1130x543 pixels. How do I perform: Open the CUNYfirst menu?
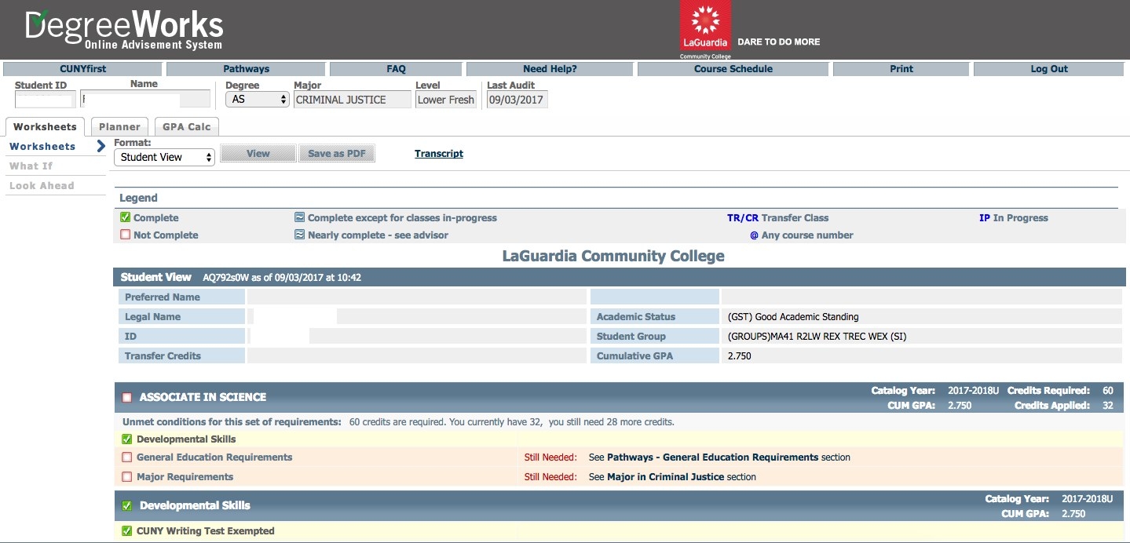[x=82, y=69]
